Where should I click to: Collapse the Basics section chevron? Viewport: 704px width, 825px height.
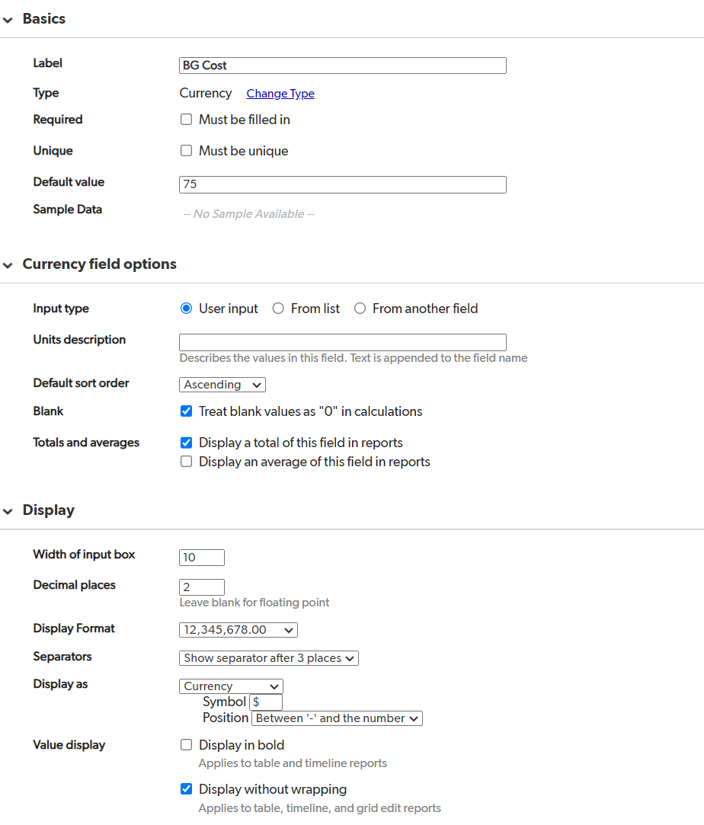coord(8,20)
